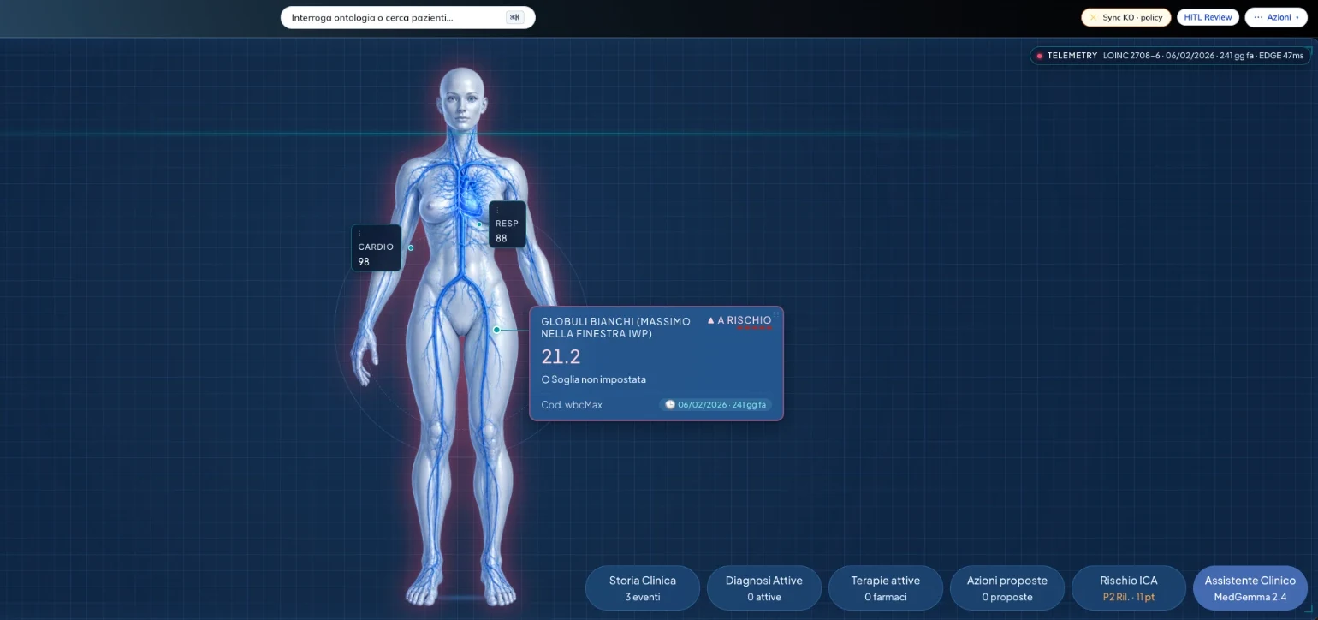Open HITL Review
The image size is (1318, 620).
point(1208,17)
